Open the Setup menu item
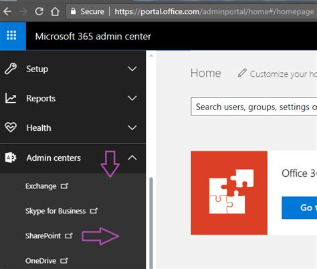317x269 pixels. 73,69
